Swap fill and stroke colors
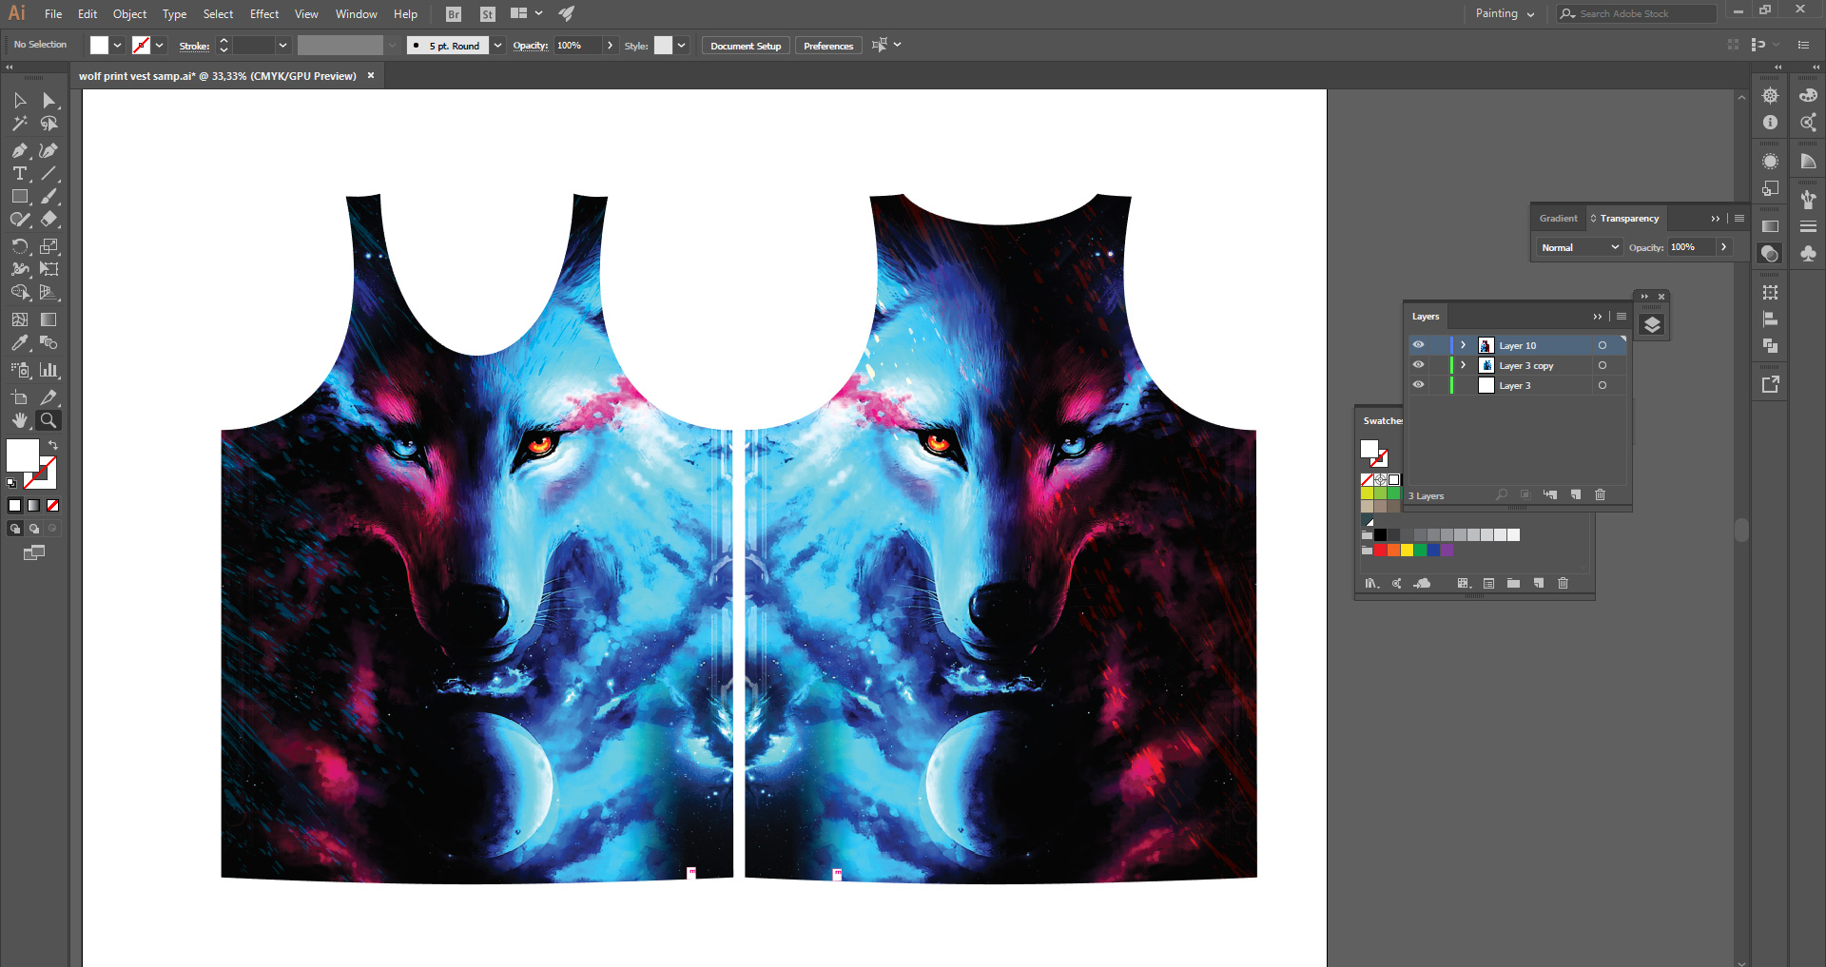Screen dimensions: 1826x967 point(53,445)
